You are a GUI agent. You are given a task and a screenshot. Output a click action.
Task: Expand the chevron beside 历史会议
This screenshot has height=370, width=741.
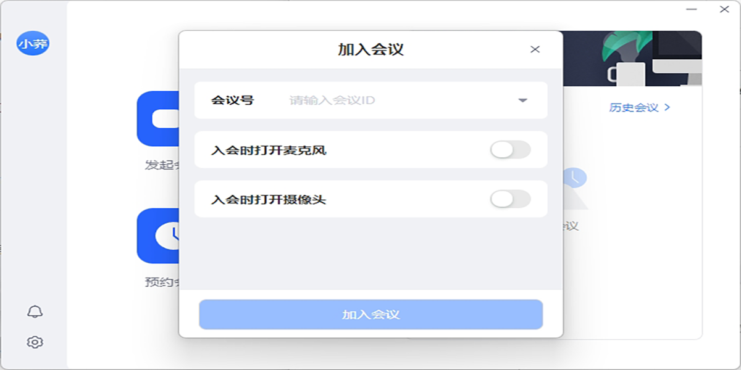[667, 107]
